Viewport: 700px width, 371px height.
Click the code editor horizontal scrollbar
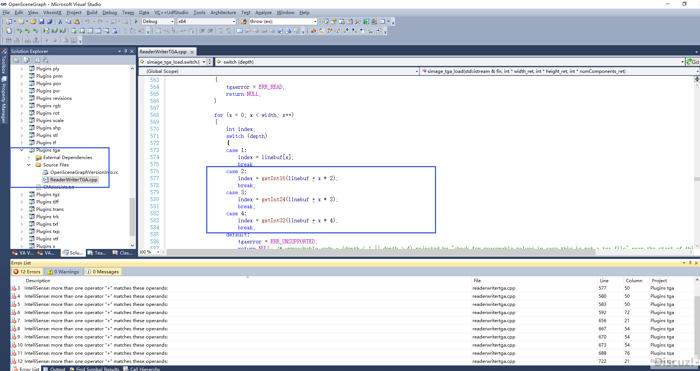click(x=381, y=252)
